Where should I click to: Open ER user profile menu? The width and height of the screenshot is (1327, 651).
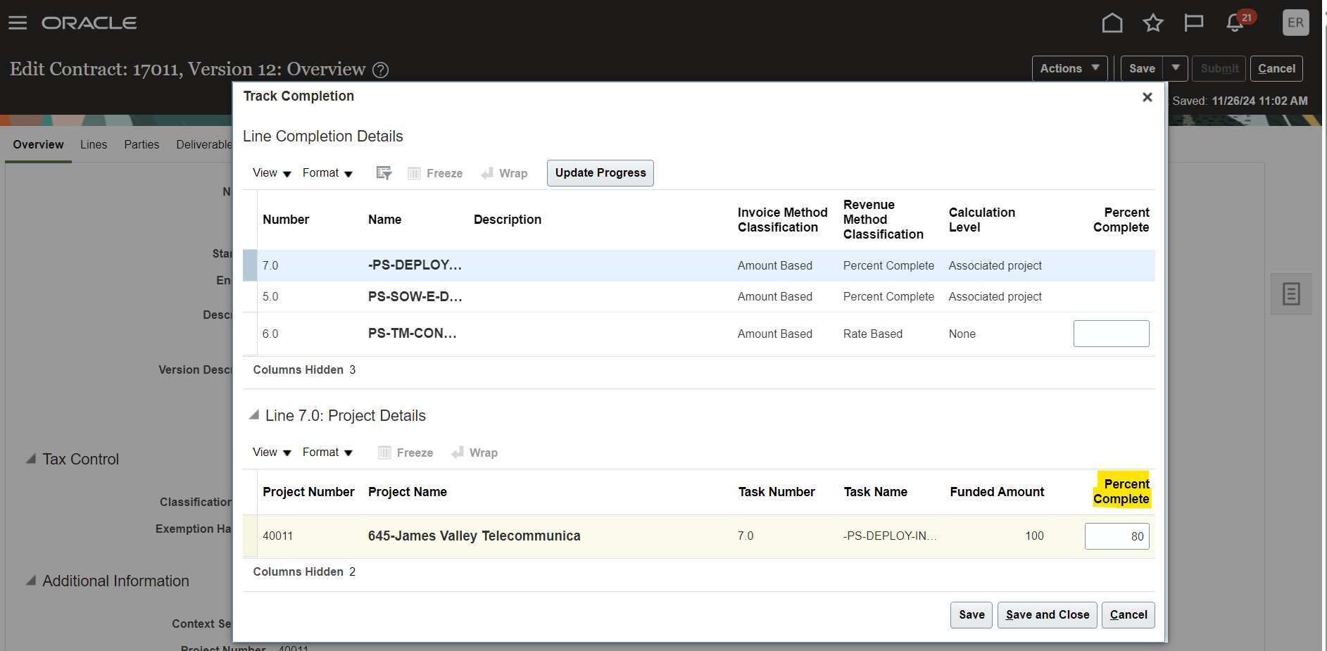pos(1296,23)
